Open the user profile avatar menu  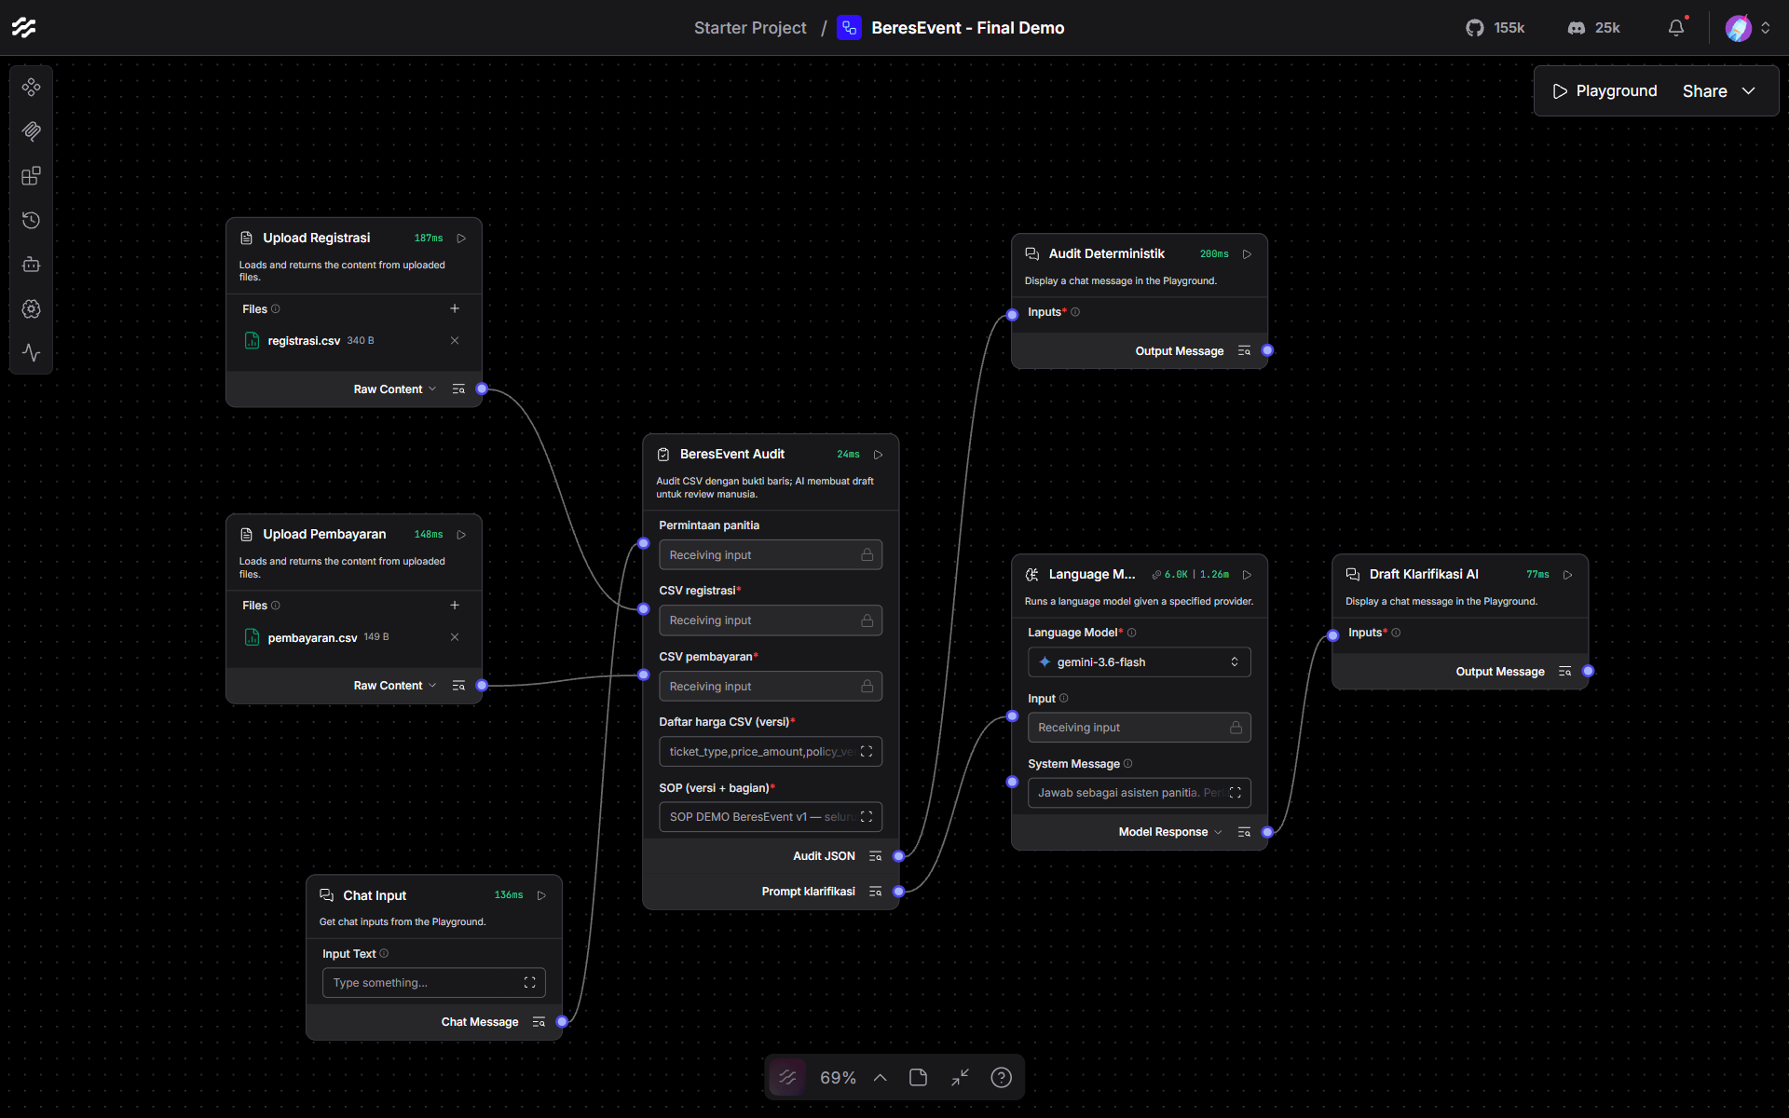pyautogui.click(x=1739, y=28)
